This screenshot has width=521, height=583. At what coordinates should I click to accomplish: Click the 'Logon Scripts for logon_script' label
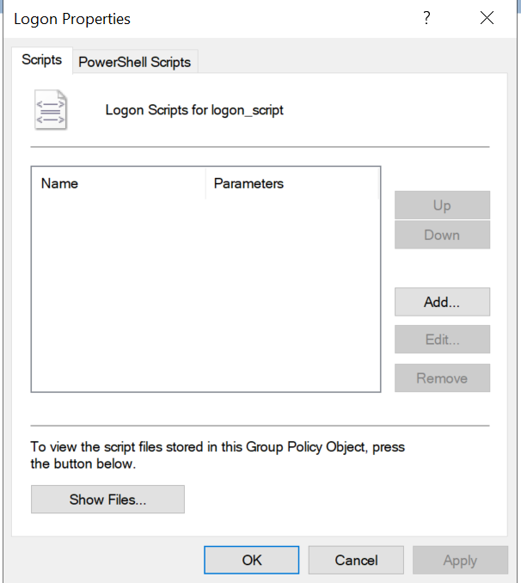[194, 110]
